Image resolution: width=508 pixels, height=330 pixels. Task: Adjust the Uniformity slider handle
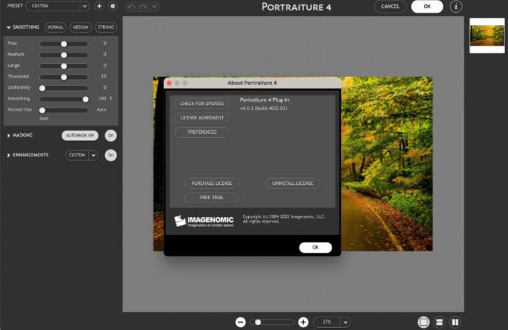point(42,88)
